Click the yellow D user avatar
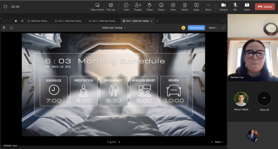 point(183,28)
